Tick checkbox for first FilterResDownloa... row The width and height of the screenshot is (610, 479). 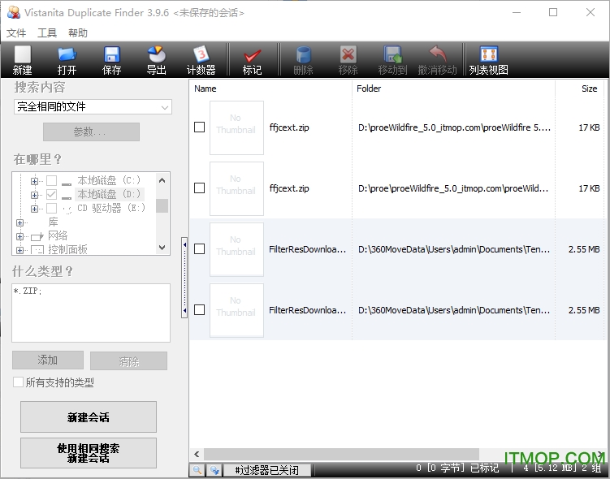coord(199,248)
